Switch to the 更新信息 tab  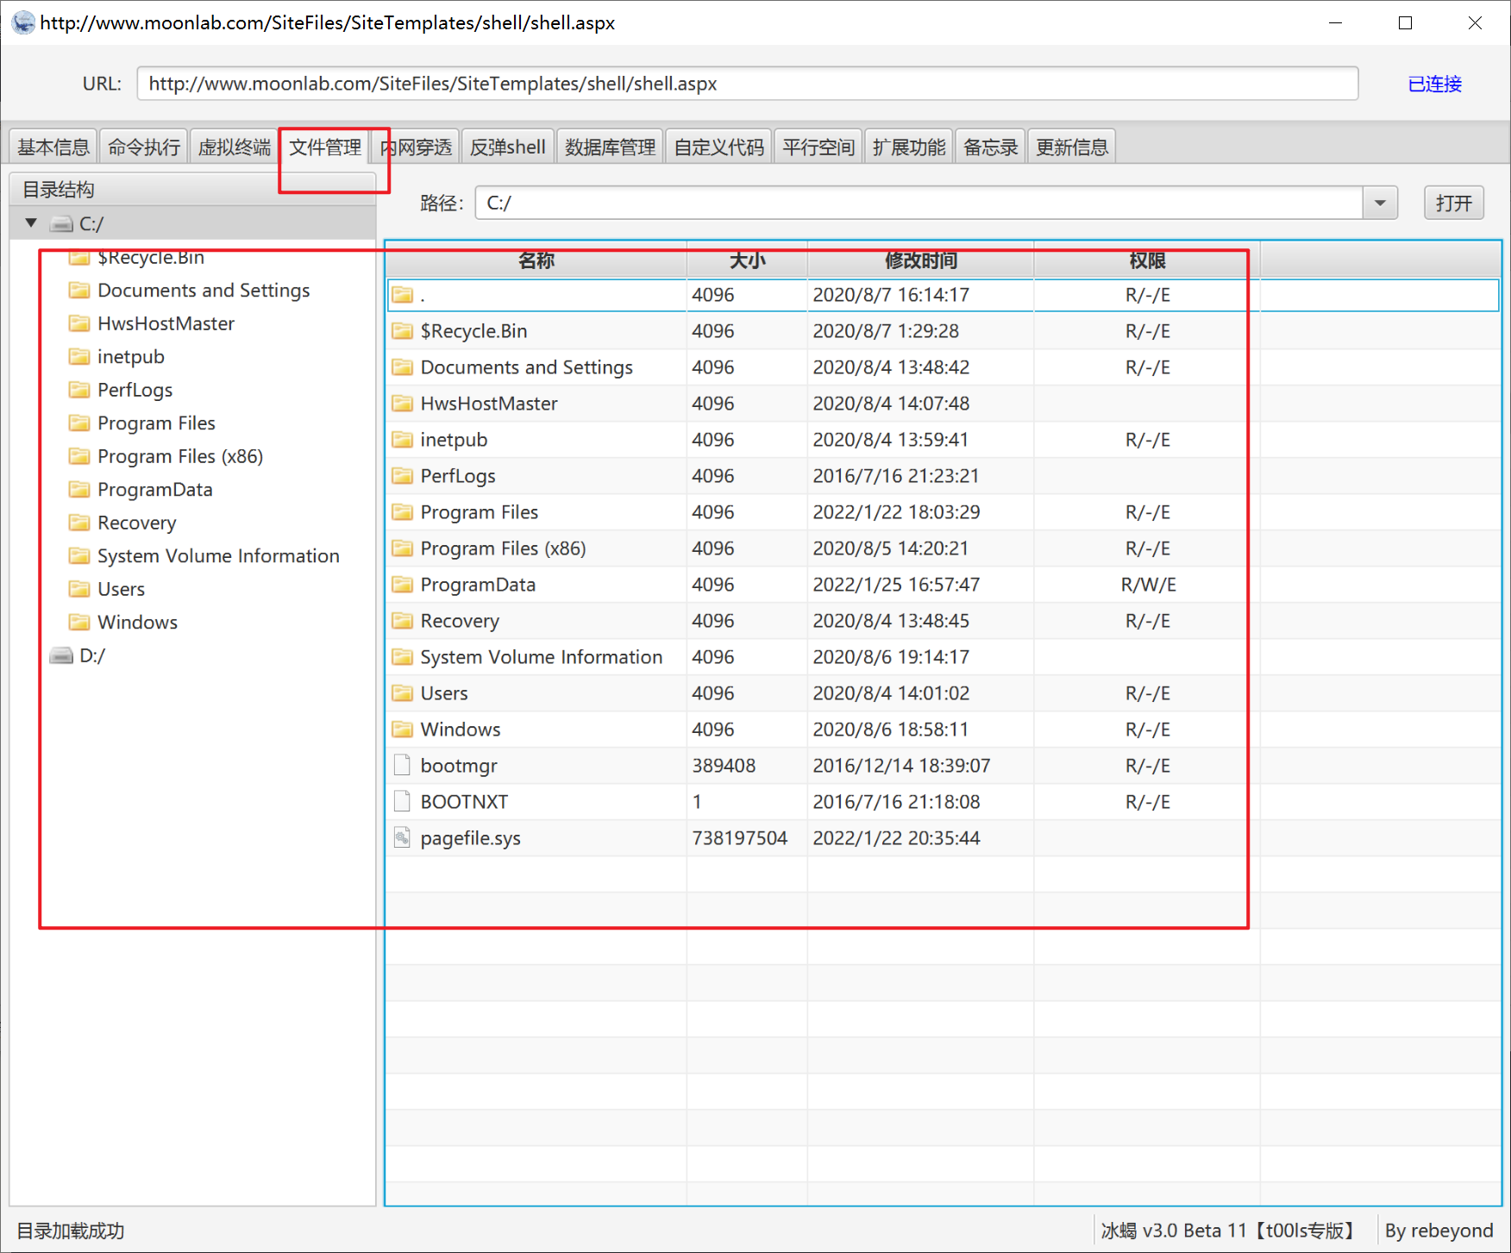coord(1072,147)
